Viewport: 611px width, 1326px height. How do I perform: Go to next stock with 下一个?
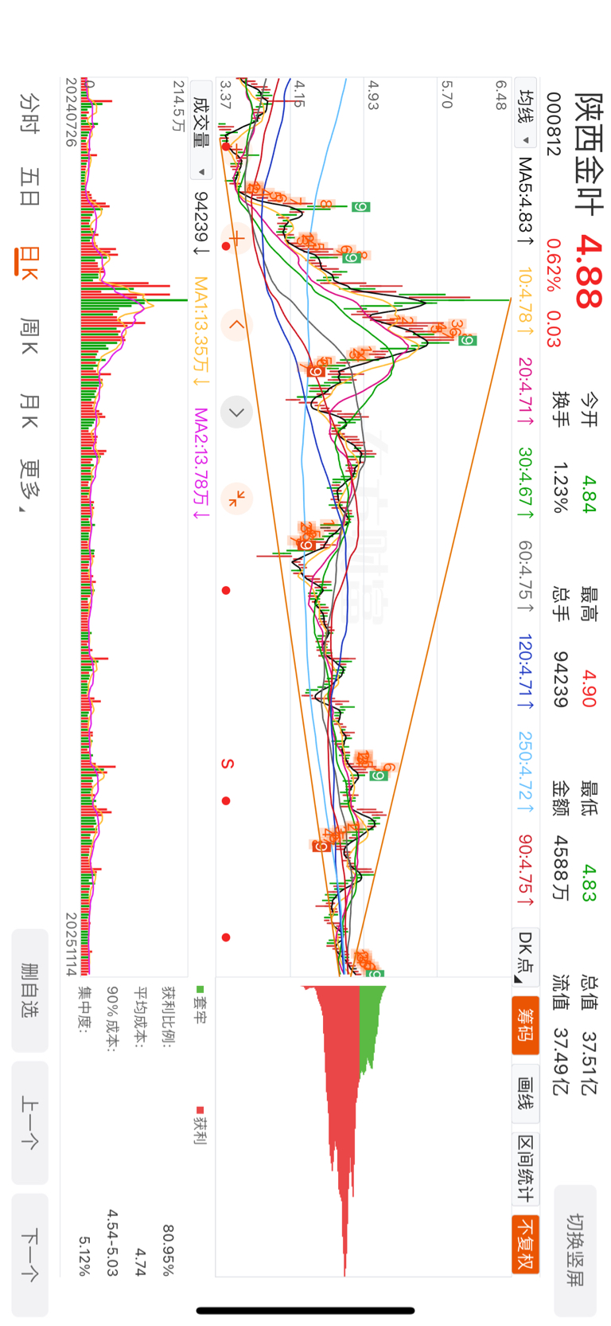tap(29, 1255)
